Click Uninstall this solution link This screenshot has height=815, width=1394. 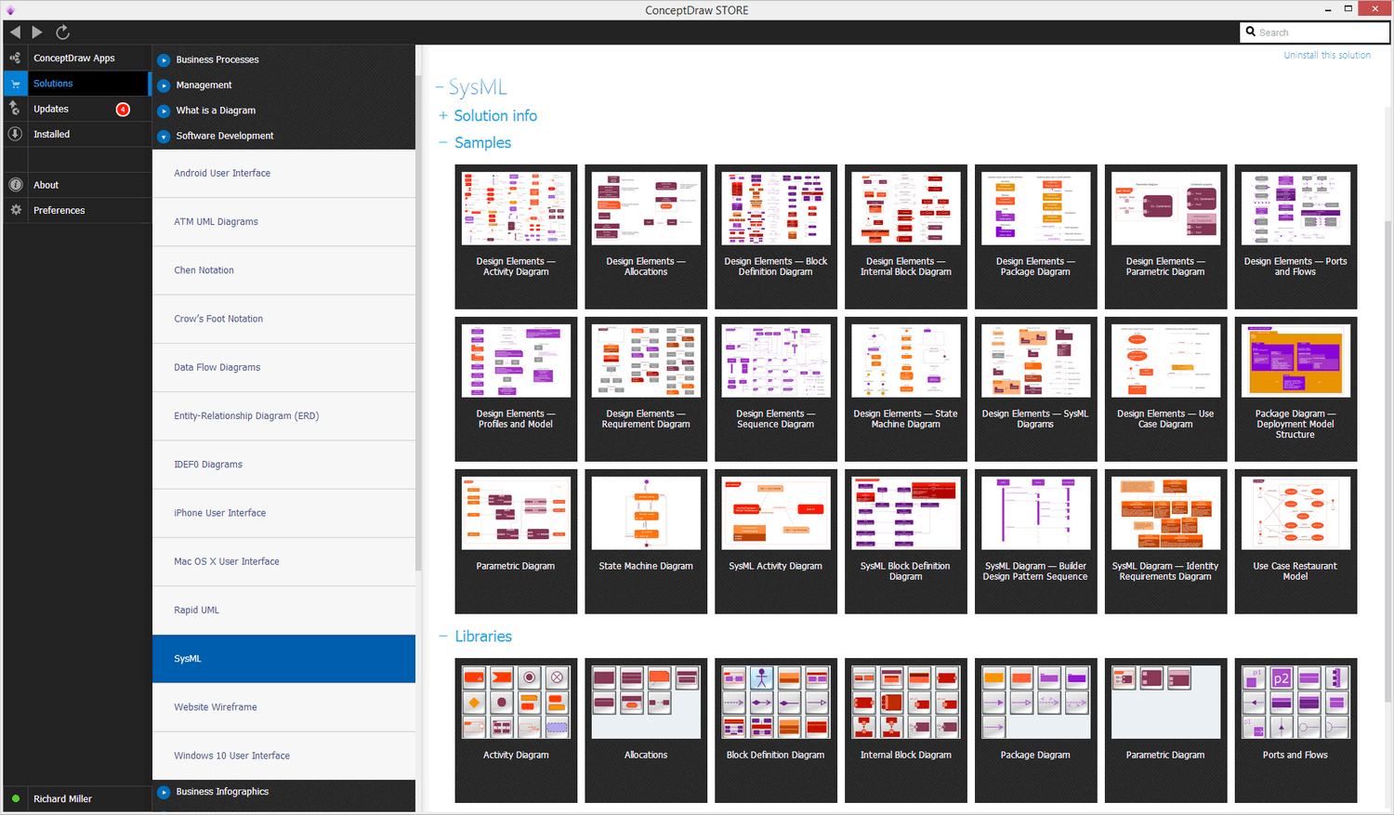coord(1327,55)
